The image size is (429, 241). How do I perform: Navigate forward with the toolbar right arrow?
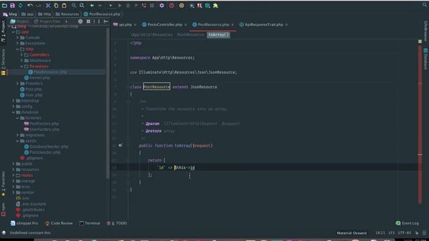pyautogui.click(x=100, y=5)
